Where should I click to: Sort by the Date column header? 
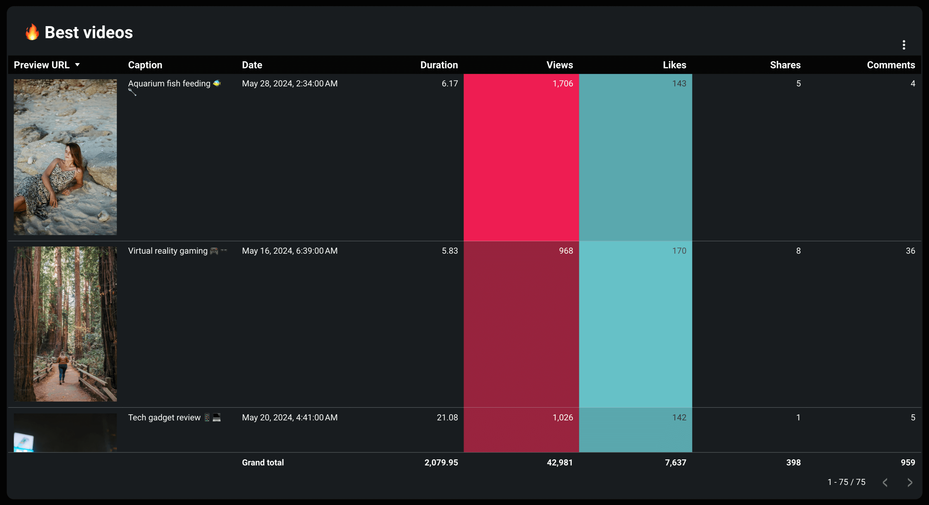tap(252, 65)
